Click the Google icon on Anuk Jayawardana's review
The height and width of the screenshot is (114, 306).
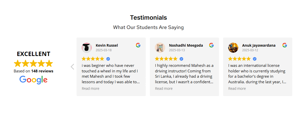coord(285,45)
